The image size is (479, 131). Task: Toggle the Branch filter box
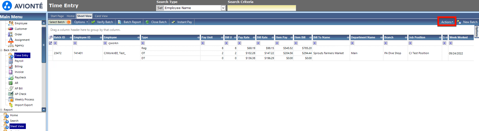click(x=386, y=43)
